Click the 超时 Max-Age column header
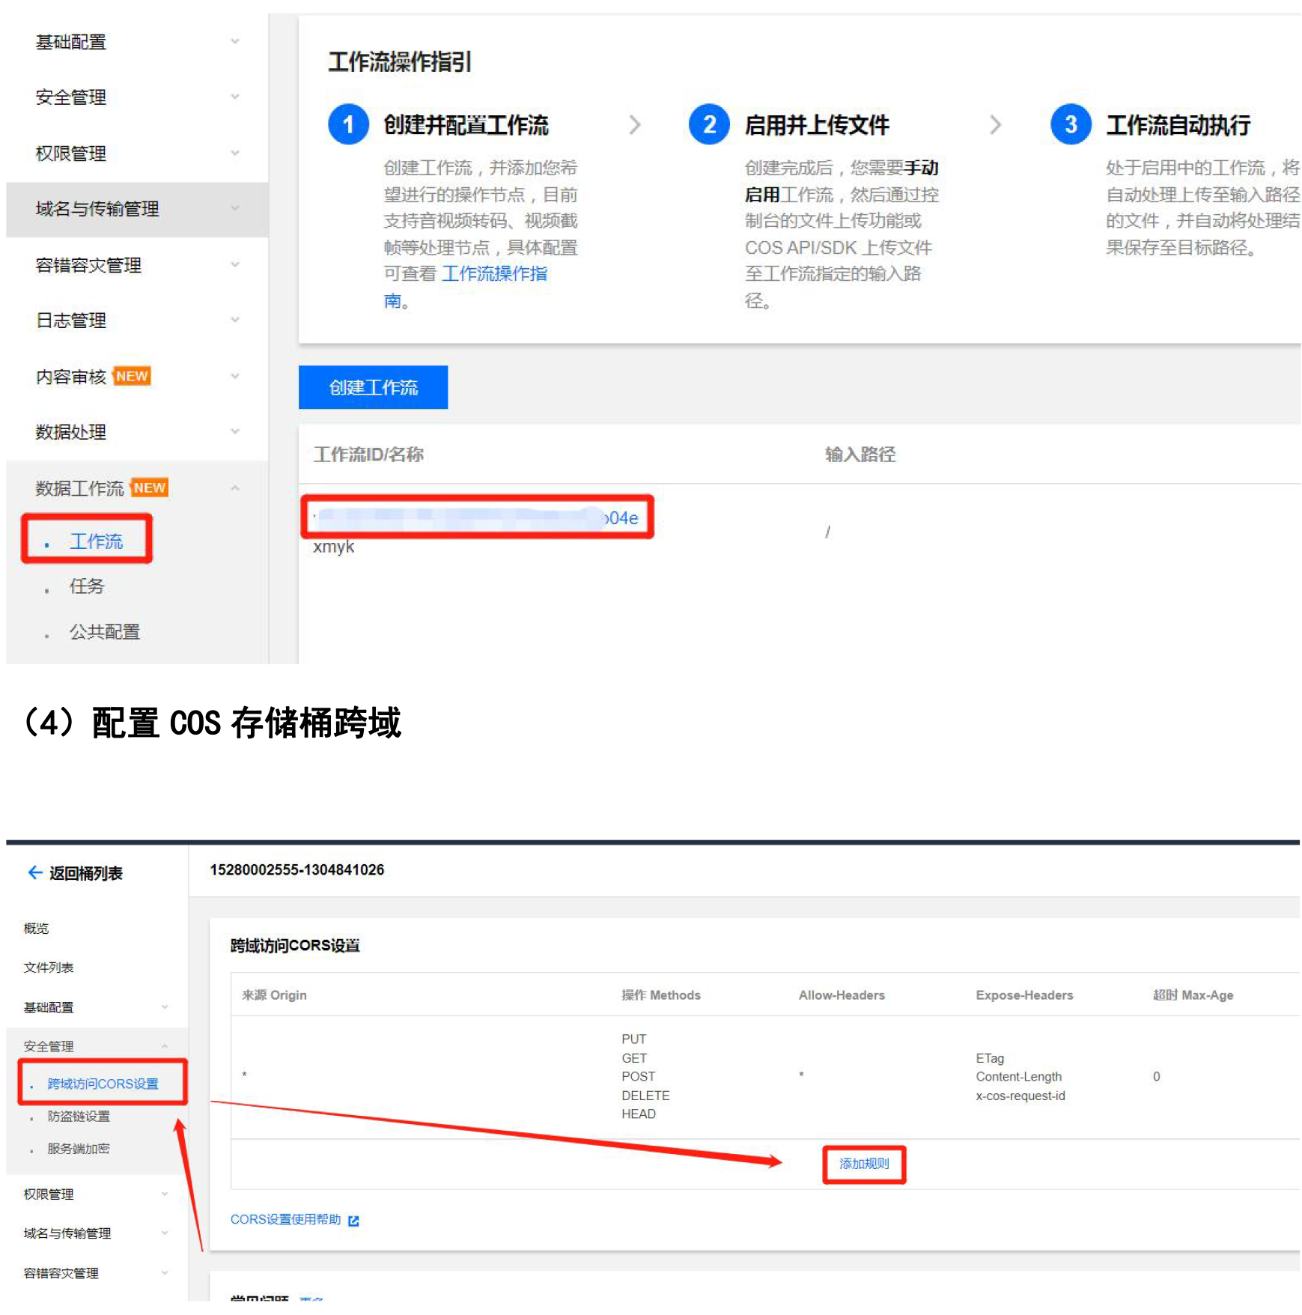 pyautogui.click(x=1193, y=995)
